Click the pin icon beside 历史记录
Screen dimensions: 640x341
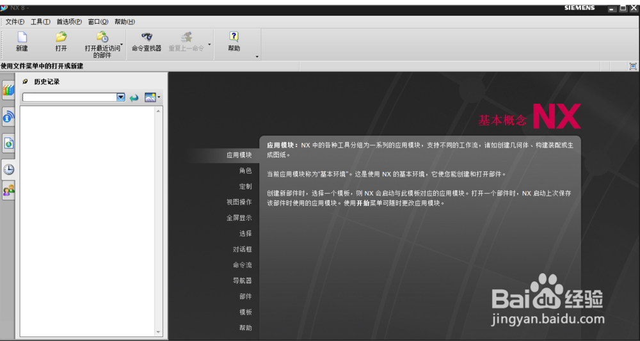click(26, 82)
